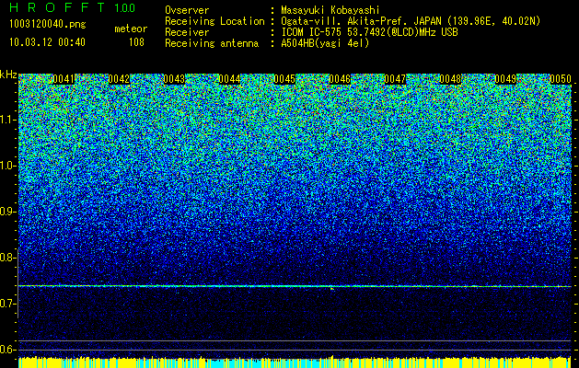
Task: Click the ICOM IC-575 53.7492 MHz USB text
Action: [x=369, y=32]
